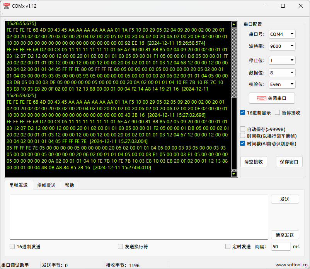Click the 清空接收 button
The height and width of the screenshot is (269, 310).
click(x=254, y=162)
